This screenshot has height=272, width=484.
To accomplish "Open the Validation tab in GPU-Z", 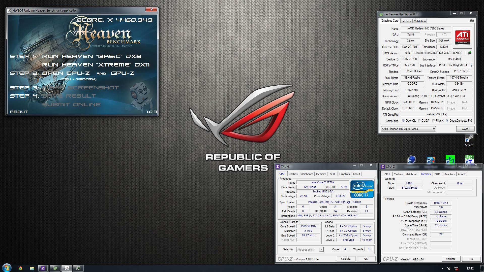I will [420, 21].
